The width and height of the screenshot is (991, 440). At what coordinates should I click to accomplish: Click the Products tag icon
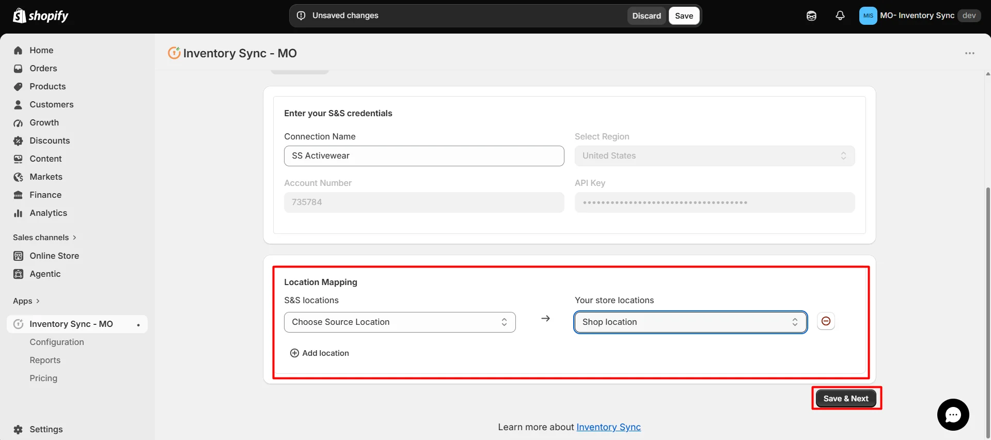(18, 86)
